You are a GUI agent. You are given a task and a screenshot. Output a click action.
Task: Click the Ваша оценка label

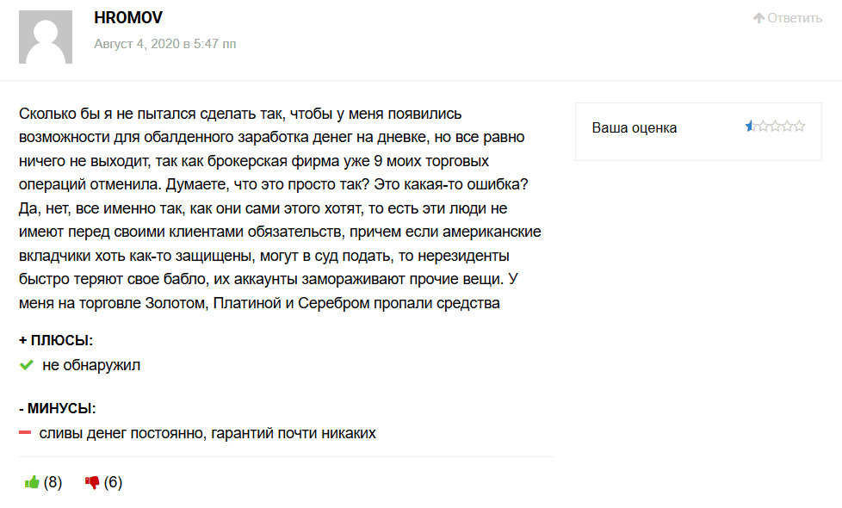[x=635, y=127]
